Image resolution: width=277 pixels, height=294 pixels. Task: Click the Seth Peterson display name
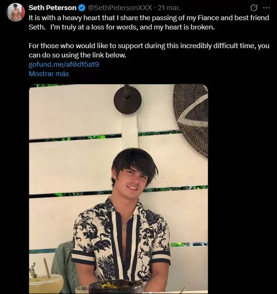(52, 8)
